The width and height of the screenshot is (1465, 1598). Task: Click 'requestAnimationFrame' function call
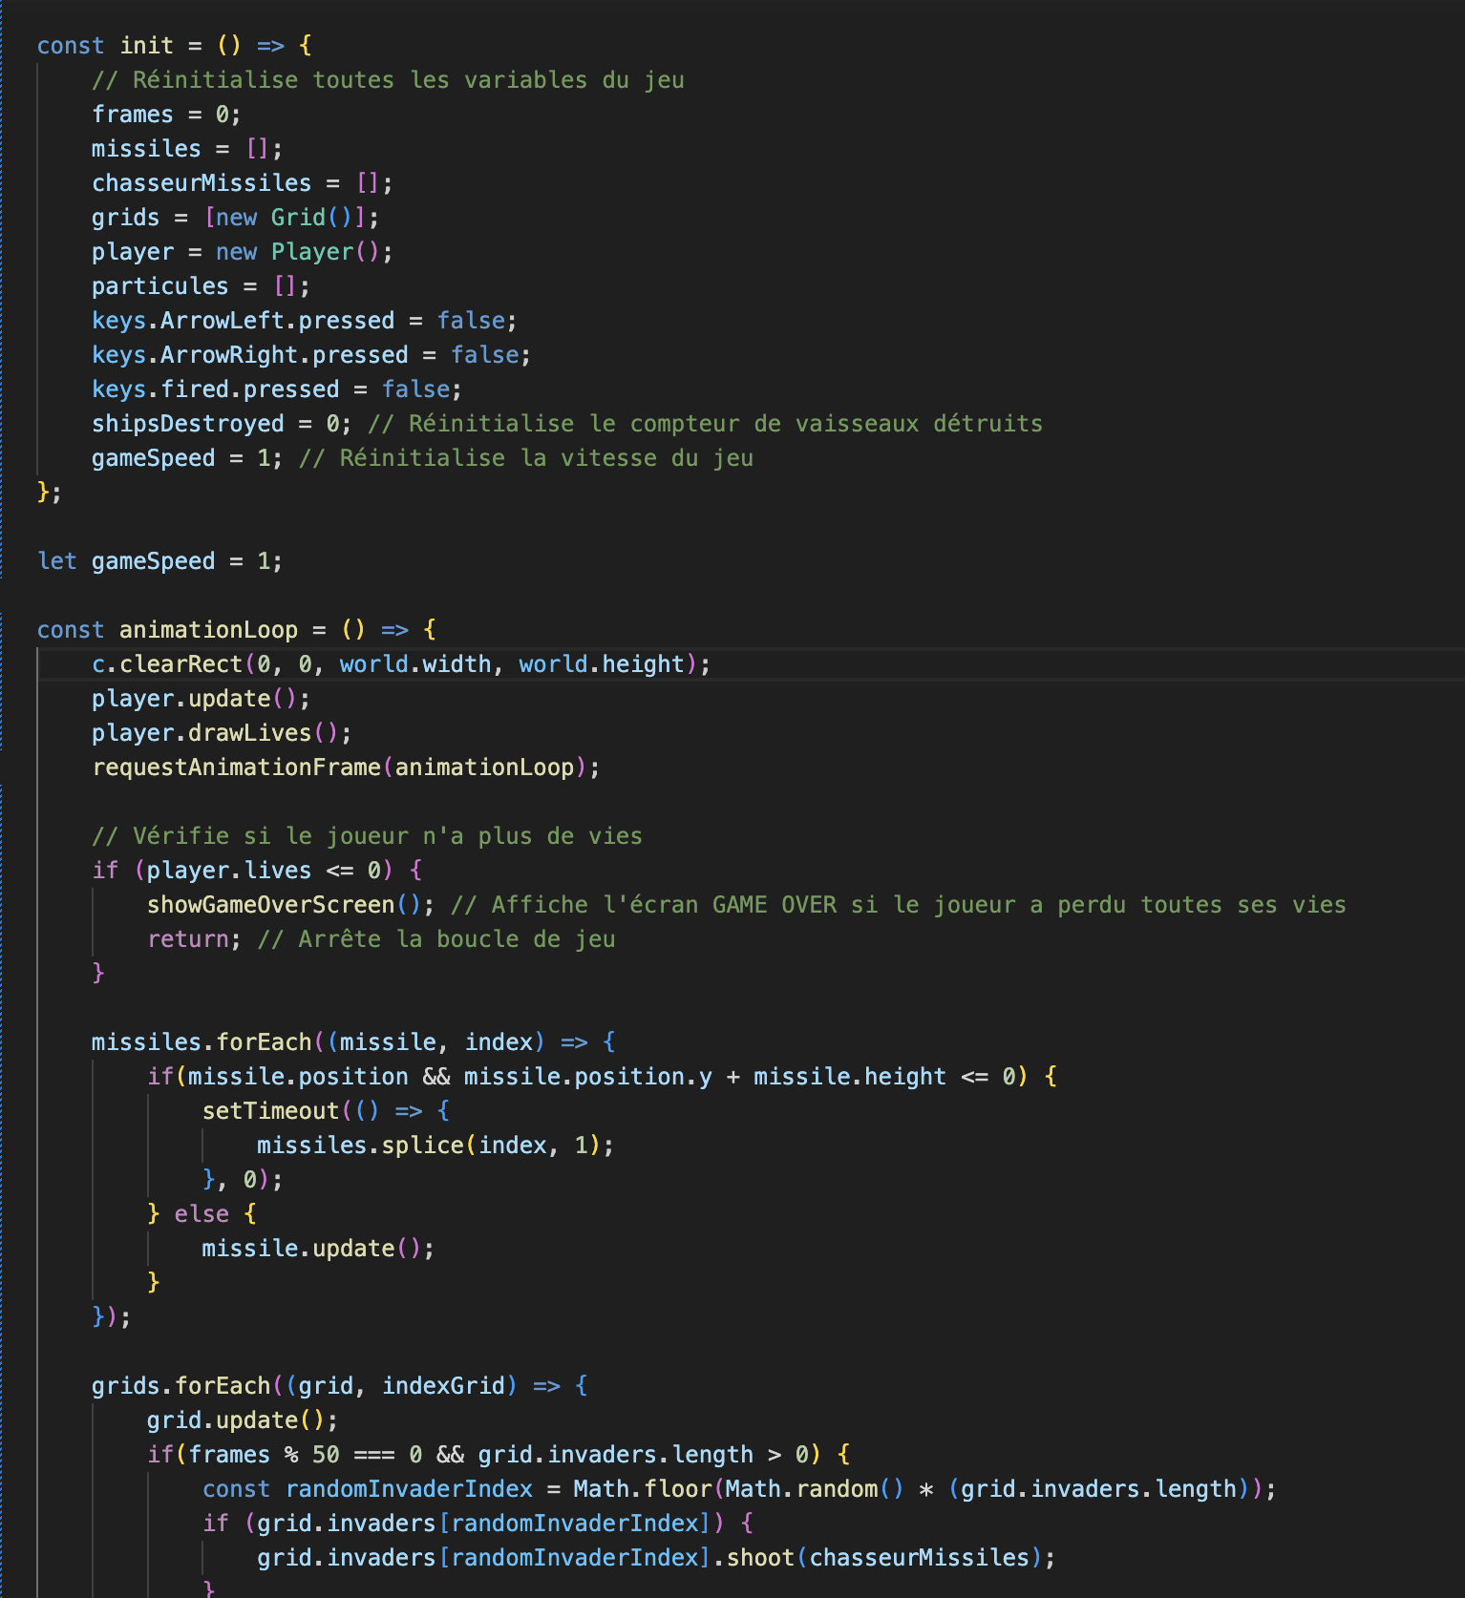click(x=236, y=767)
